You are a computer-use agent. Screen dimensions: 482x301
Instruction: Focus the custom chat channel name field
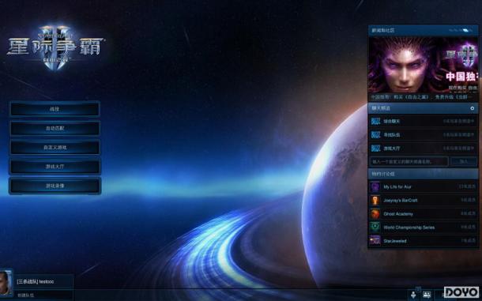click(409, 161)
